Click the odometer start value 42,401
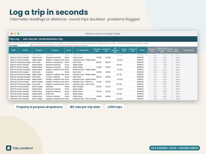206x154 pixels. [99, 87]
